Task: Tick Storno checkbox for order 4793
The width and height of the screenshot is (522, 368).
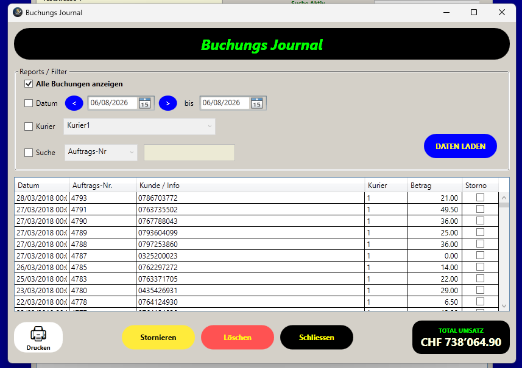Action: (x=480, y=198)
